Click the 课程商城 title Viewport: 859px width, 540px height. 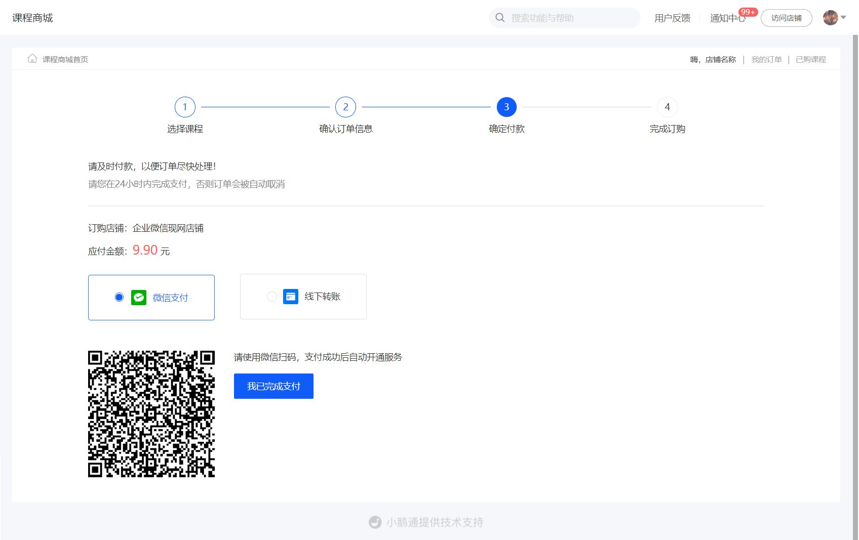pos(32,18)
